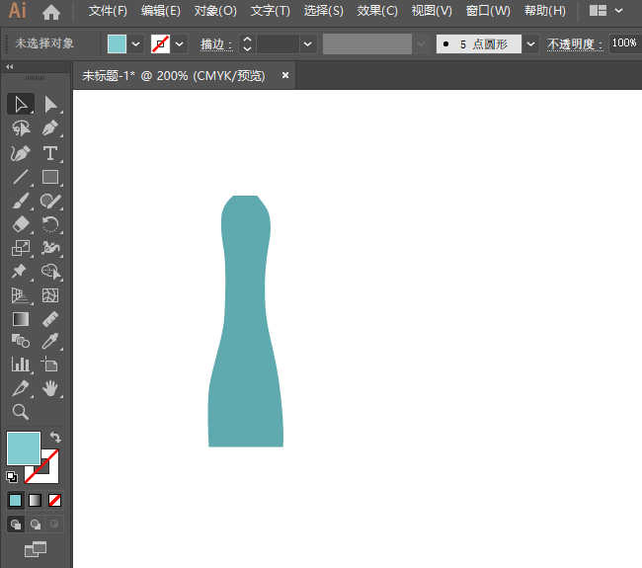Screen dimensions: 642x568
Task: Select the Eyedropper tool
Action: click(50, 341)
